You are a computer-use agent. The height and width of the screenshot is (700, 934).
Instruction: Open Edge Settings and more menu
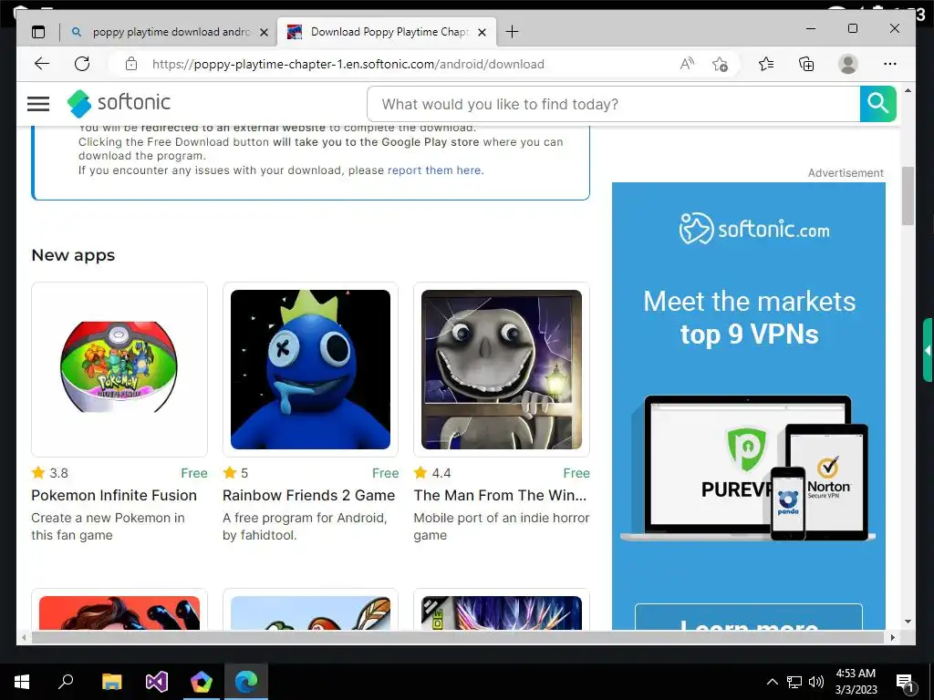[890, 64]
